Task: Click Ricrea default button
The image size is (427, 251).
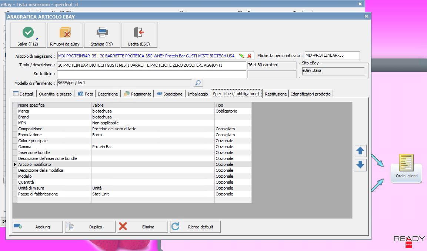Action: click(x=195, y=227)
